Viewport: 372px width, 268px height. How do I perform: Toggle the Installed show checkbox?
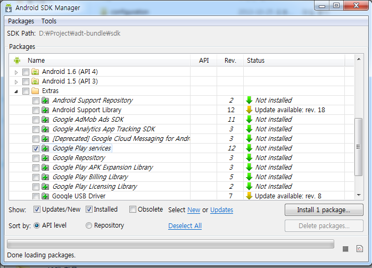pos(89,209)
